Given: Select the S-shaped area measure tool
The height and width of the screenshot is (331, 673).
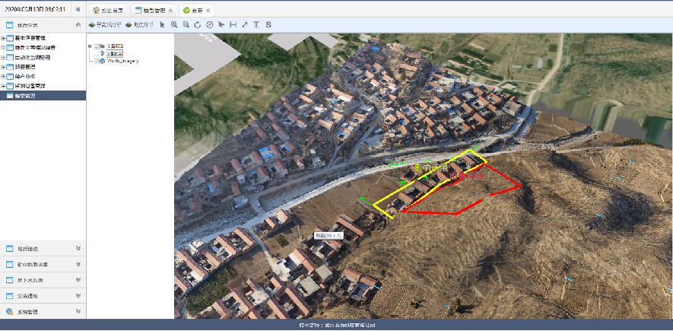Looking at the screenshot, I should coord(268,25).
